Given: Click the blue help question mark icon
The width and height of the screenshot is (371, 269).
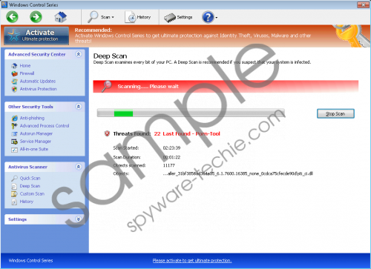Looking at the screenshot, I should click(208, 17).
